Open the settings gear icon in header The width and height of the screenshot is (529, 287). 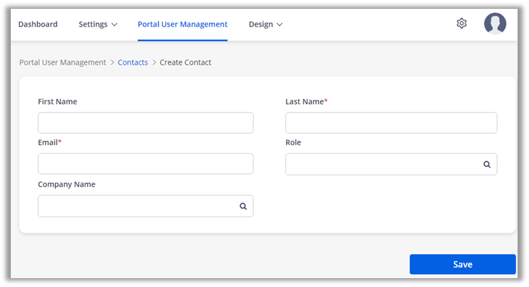[x=462, y=23]
